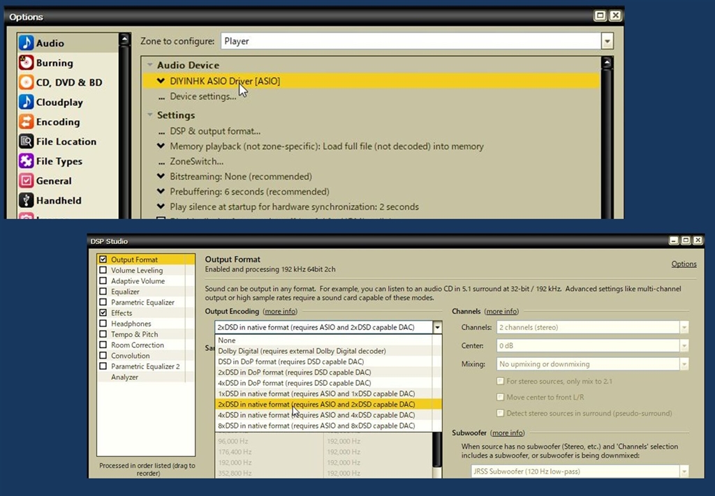The height and width of the screenshot is (496, 715).
Task: Open the Burning icon in Options sidebar
Action: click(26, 62)
